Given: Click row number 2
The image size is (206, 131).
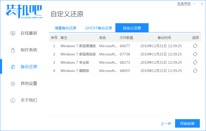Looking at the screenshot, I should pyautogui.click(x=54, y=54).
